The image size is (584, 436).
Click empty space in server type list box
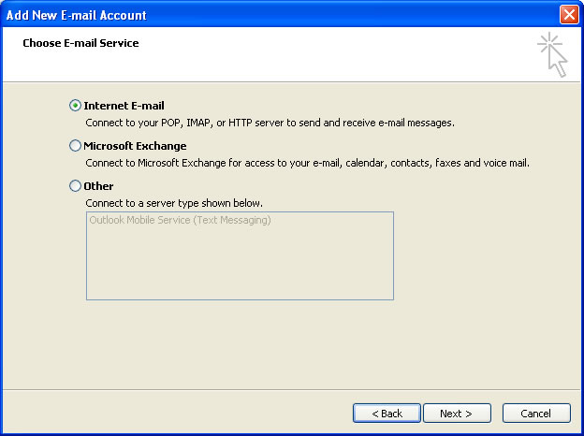click(240, 267)
